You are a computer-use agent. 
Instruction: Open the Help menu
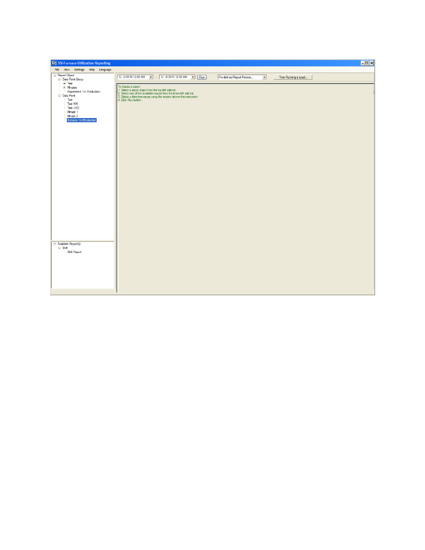tap(92, 70)
